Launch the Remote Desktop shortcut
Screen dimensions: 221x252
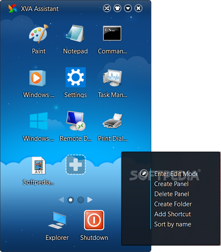tap(76, 121)
